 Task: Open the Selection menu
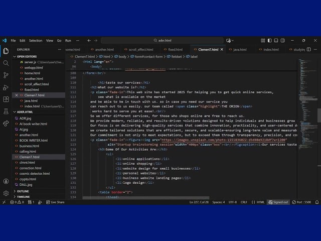coord(36,41)
